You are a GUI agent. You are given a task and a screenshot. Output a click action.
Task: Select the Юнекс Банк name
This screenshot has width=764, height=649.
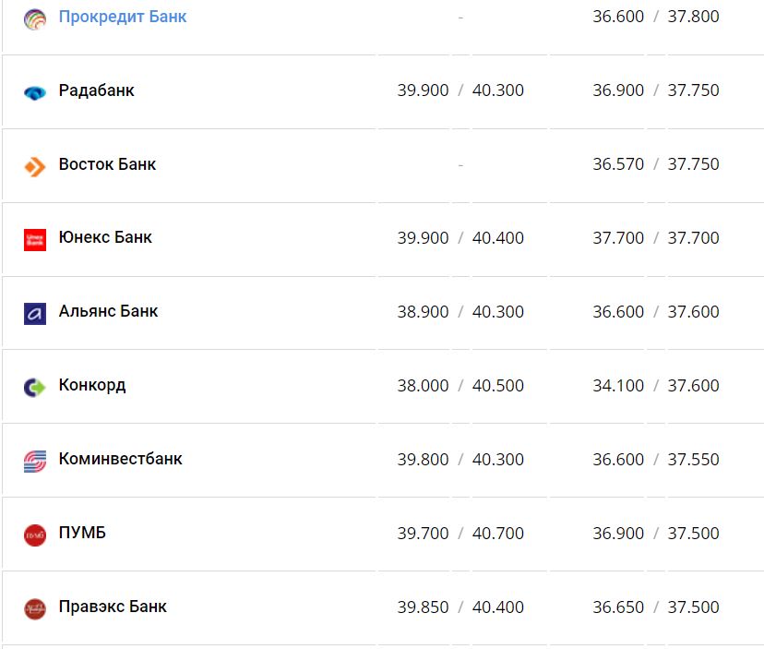[105, 237]
